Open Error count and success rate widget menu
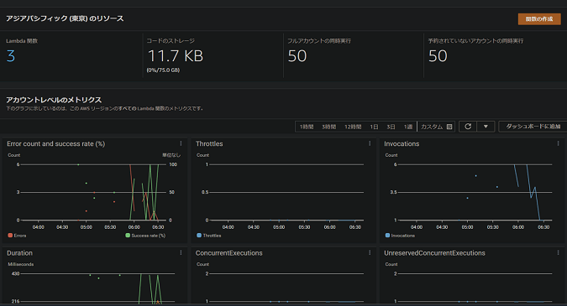Screen dimensions: 567x306 (181, 143)
